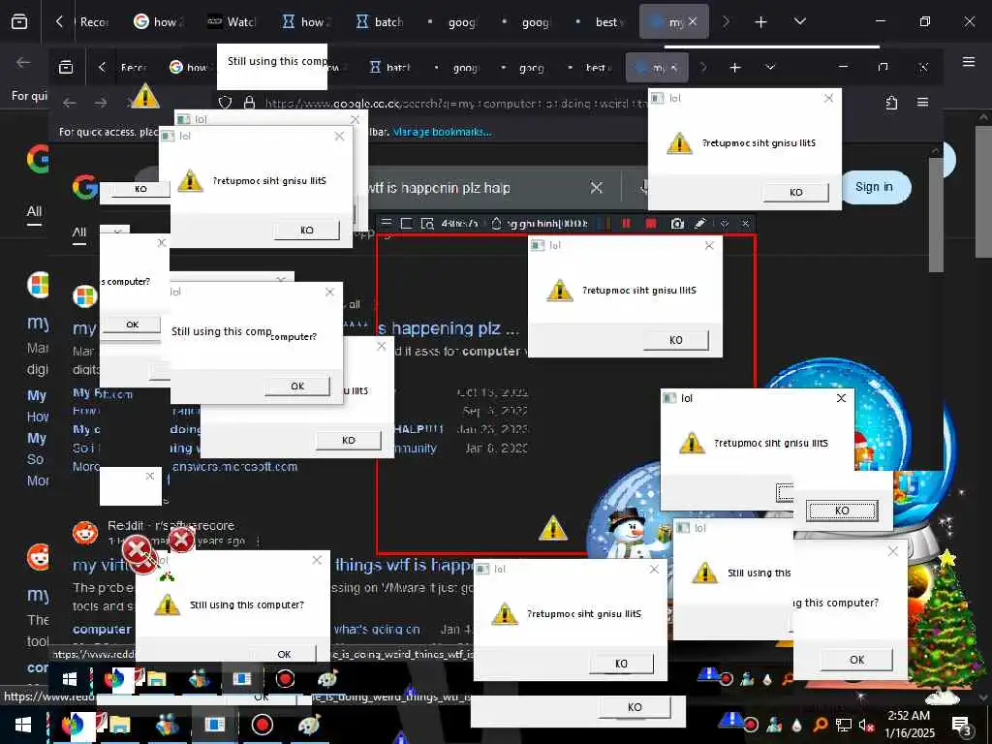Select the outermost 'batch' tab with hourglass icon

click(x=380, y=22)
